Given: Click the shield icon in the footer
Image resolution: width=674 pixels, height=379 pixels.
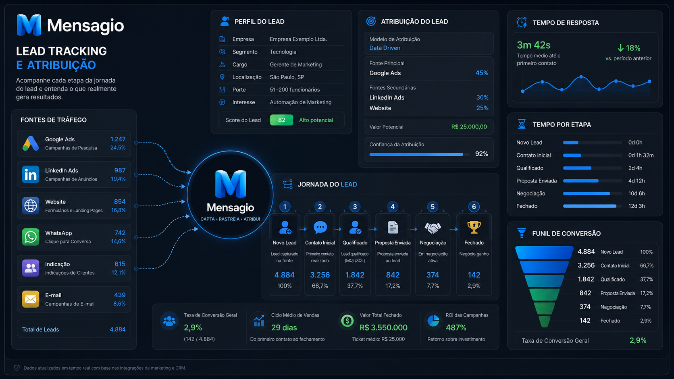Looking at the screenshot, I should tap(17, 368).
